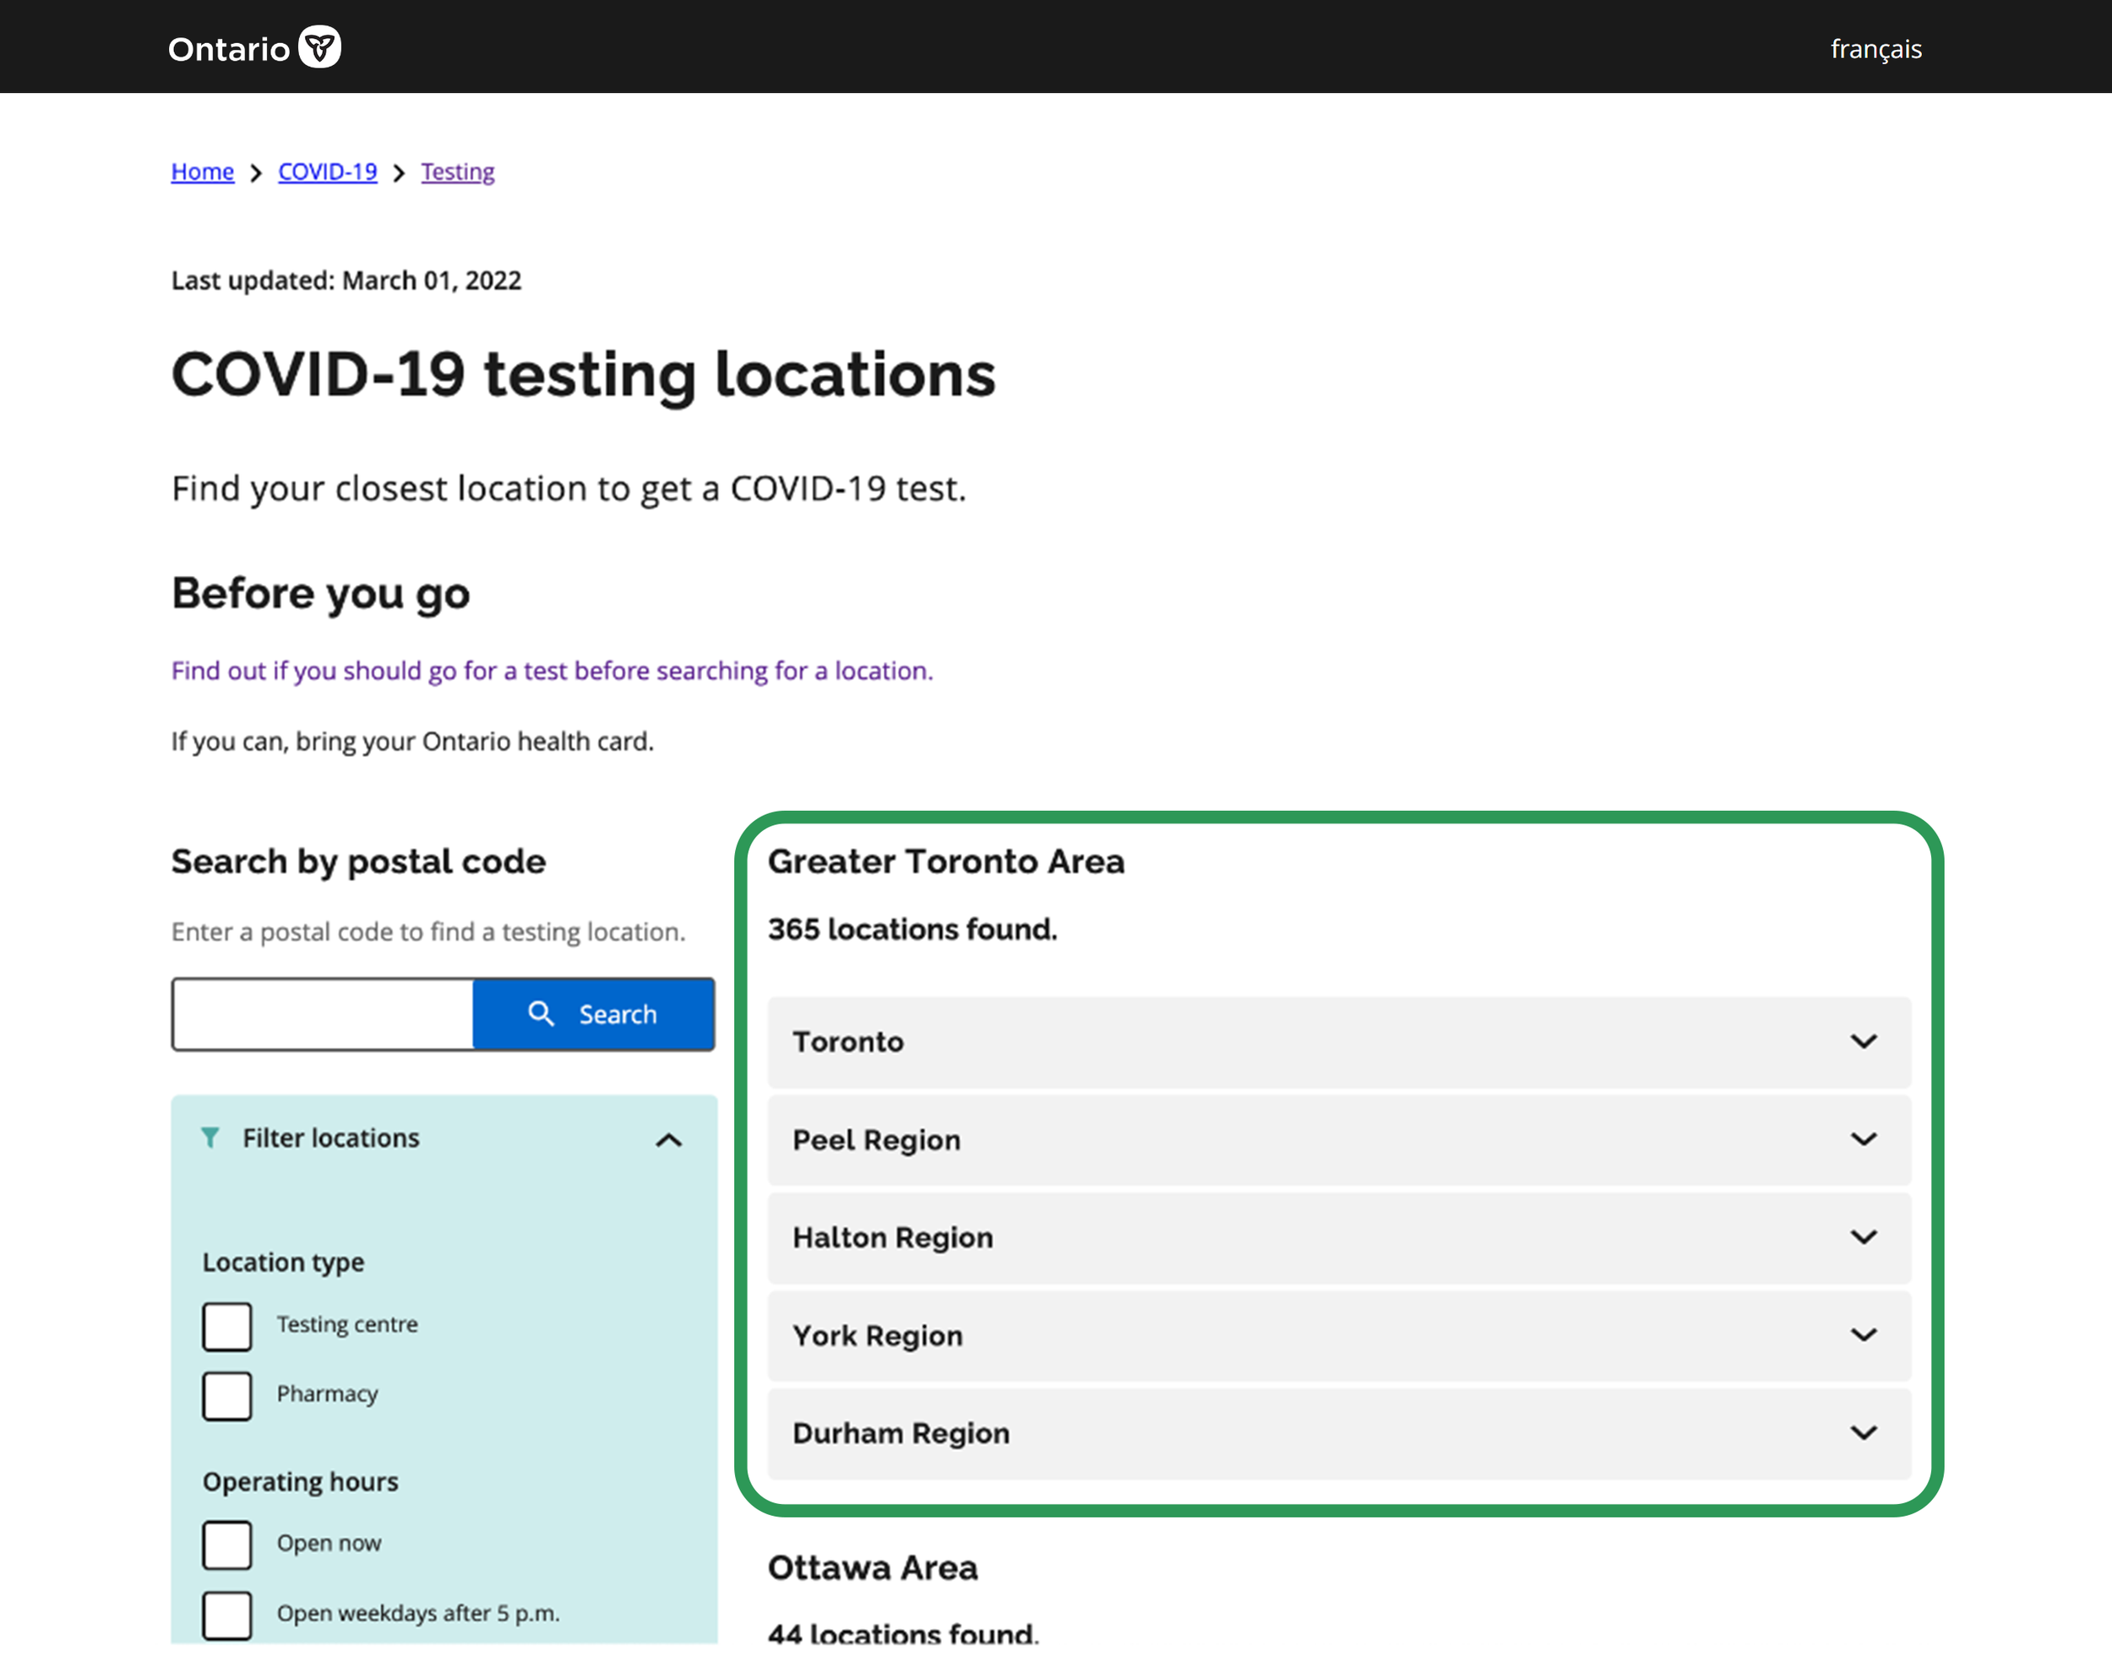Viewport: 2112px width, 1662px height.
Task: Click the 'Filter locations' label
Action: 331,1138
